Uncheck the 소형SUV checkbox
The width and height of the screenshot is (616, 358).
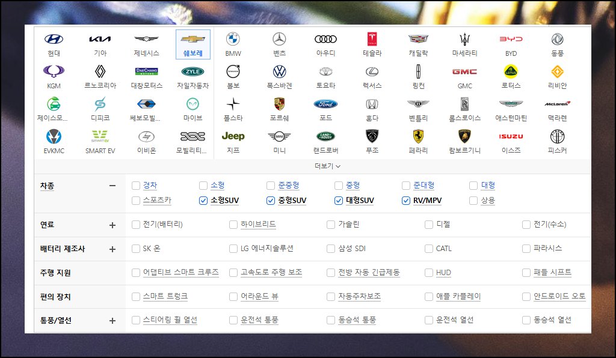203,201
